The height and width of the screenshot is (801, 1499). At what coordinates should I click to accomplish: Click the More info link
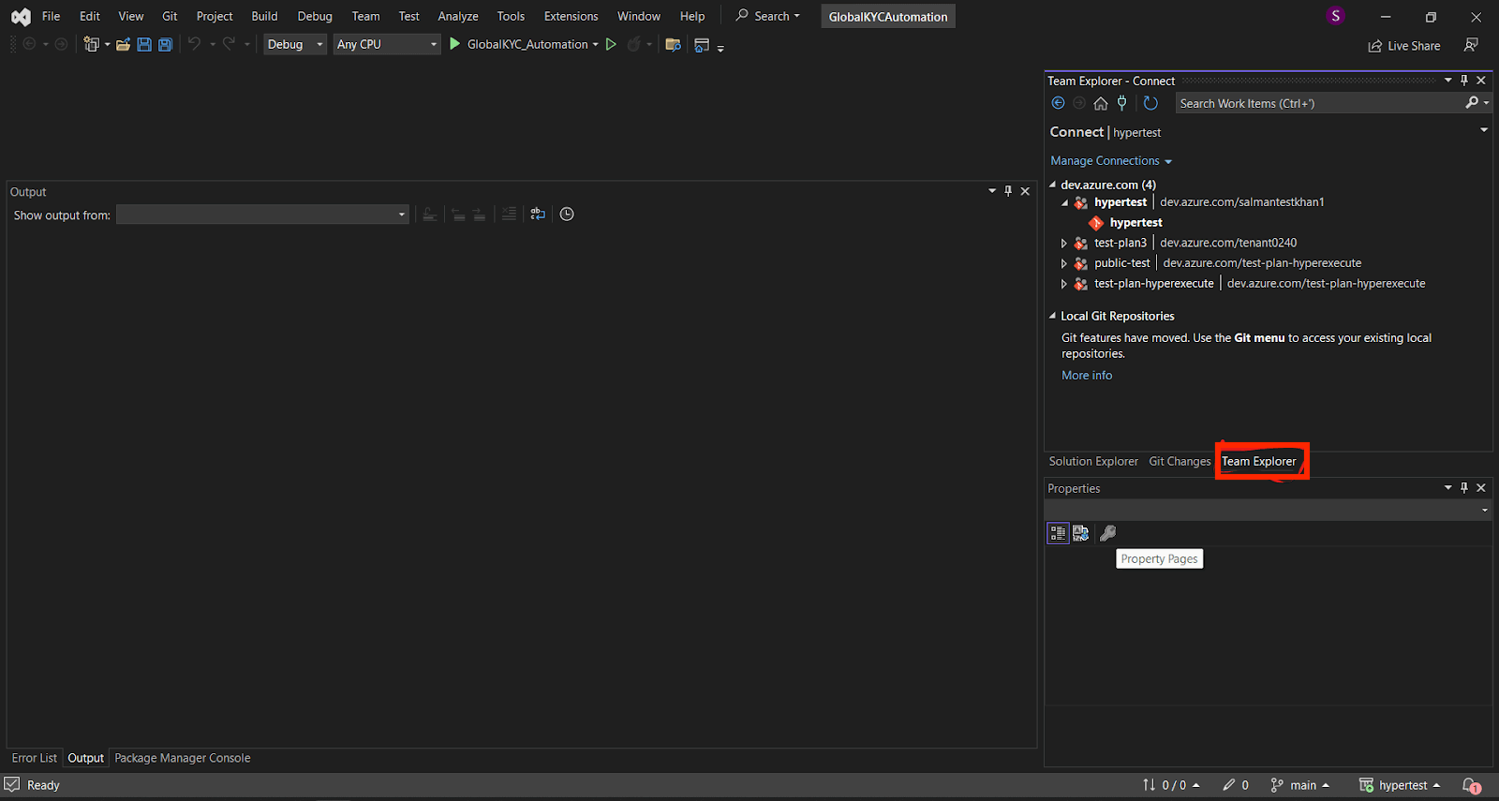point(1087,376)
